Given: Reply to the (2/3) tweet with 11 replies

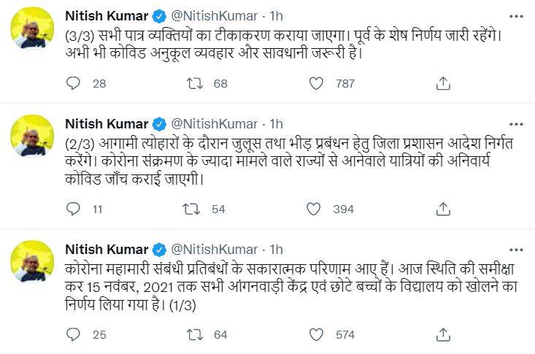Looking at the screenshot, I should 73,209.
